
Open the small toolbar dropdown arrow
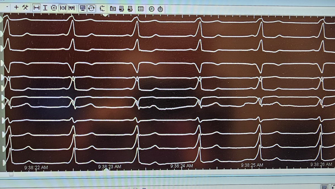7,6
